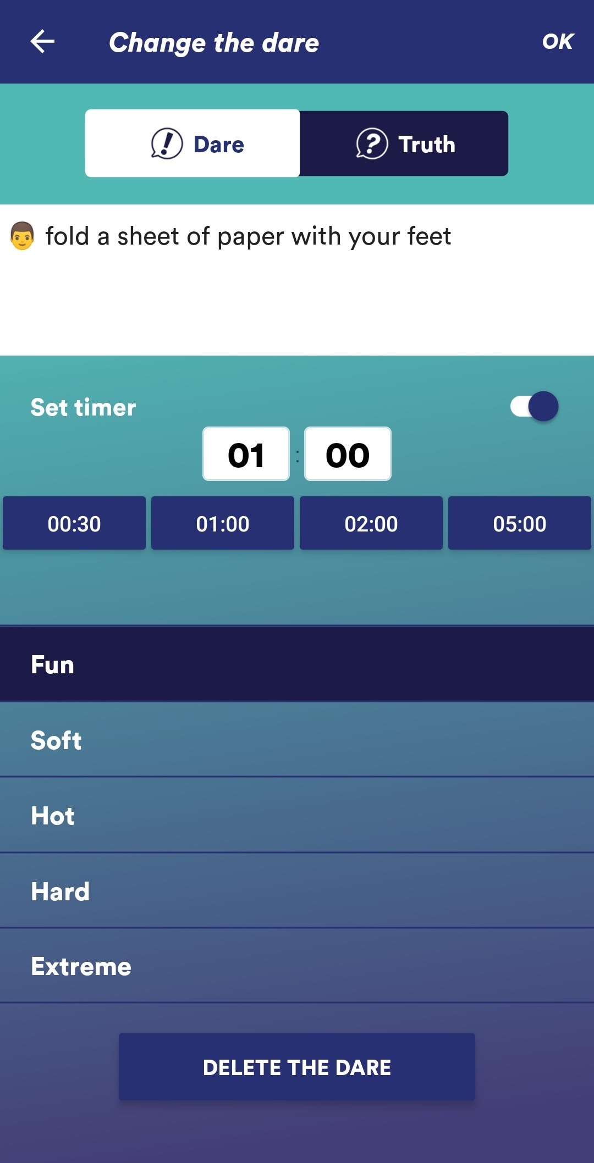Click the exclamation speech bubble icon
Image resolution: width=594 pixels, height=1163 pixels.
(x=167, y=144)
